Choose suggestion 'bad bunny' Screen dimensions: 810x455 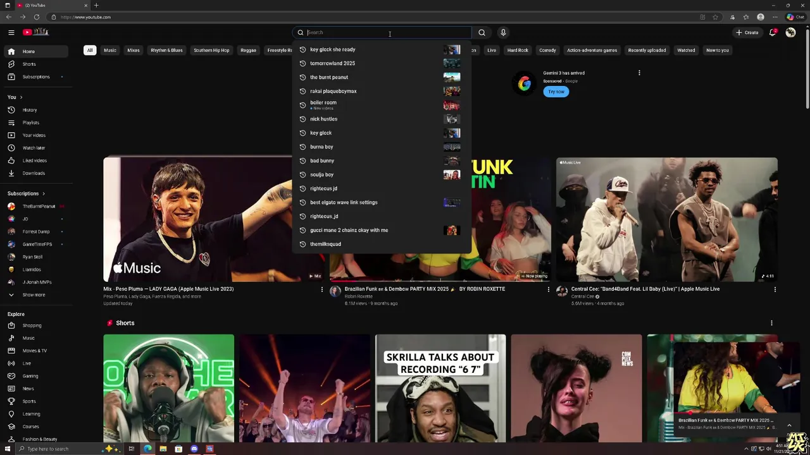click(382, 161)
